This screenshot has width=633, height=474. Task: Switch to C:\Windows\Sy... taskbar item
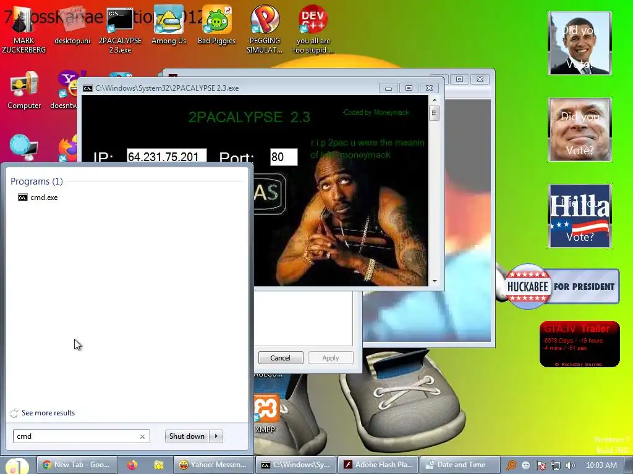pyautogui.click(x=296, y=465)
